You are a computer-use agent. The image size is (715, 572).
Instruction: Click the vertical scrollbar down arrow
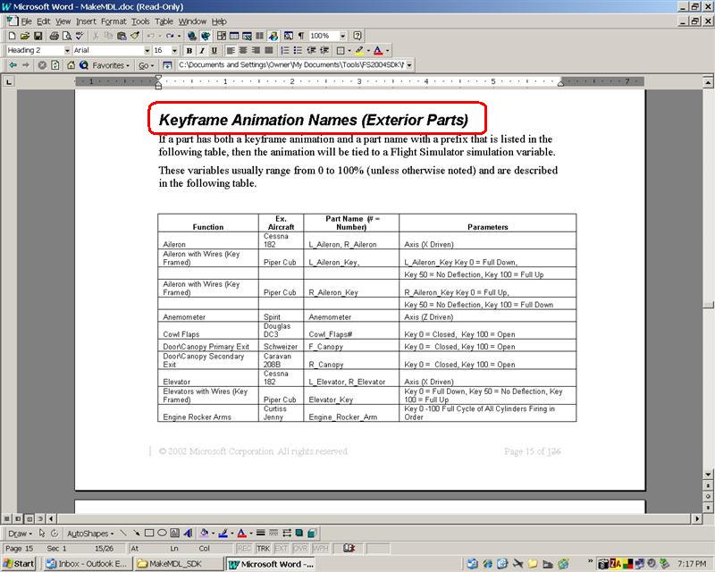(708, 475)
